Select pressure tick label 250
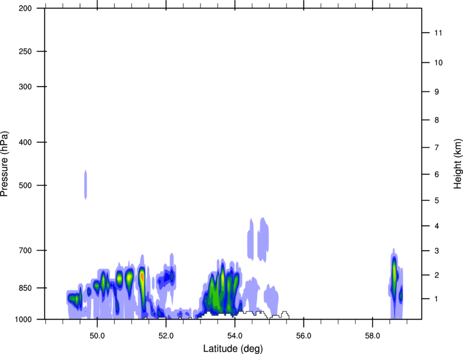Image resolution: width=463 pixels, height=354 pixels. pyautogui.click(x=25, y=51)
